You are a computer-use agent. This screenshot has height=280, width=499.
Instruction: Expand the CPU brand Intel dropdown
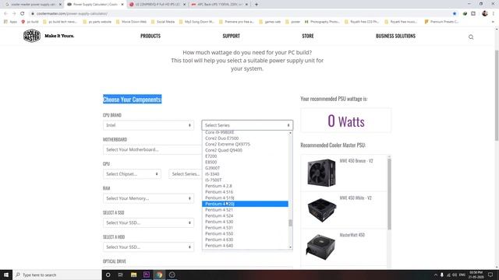pos(148,125)
